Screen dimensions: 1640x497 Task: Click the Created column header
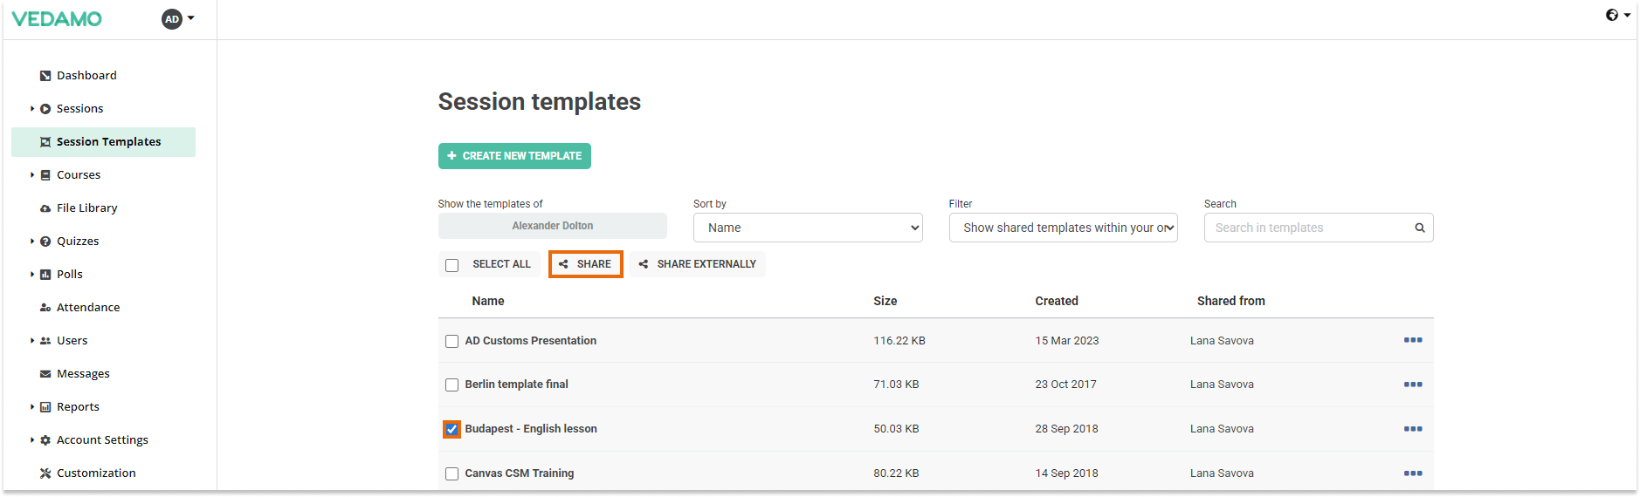coord(1057,301)
